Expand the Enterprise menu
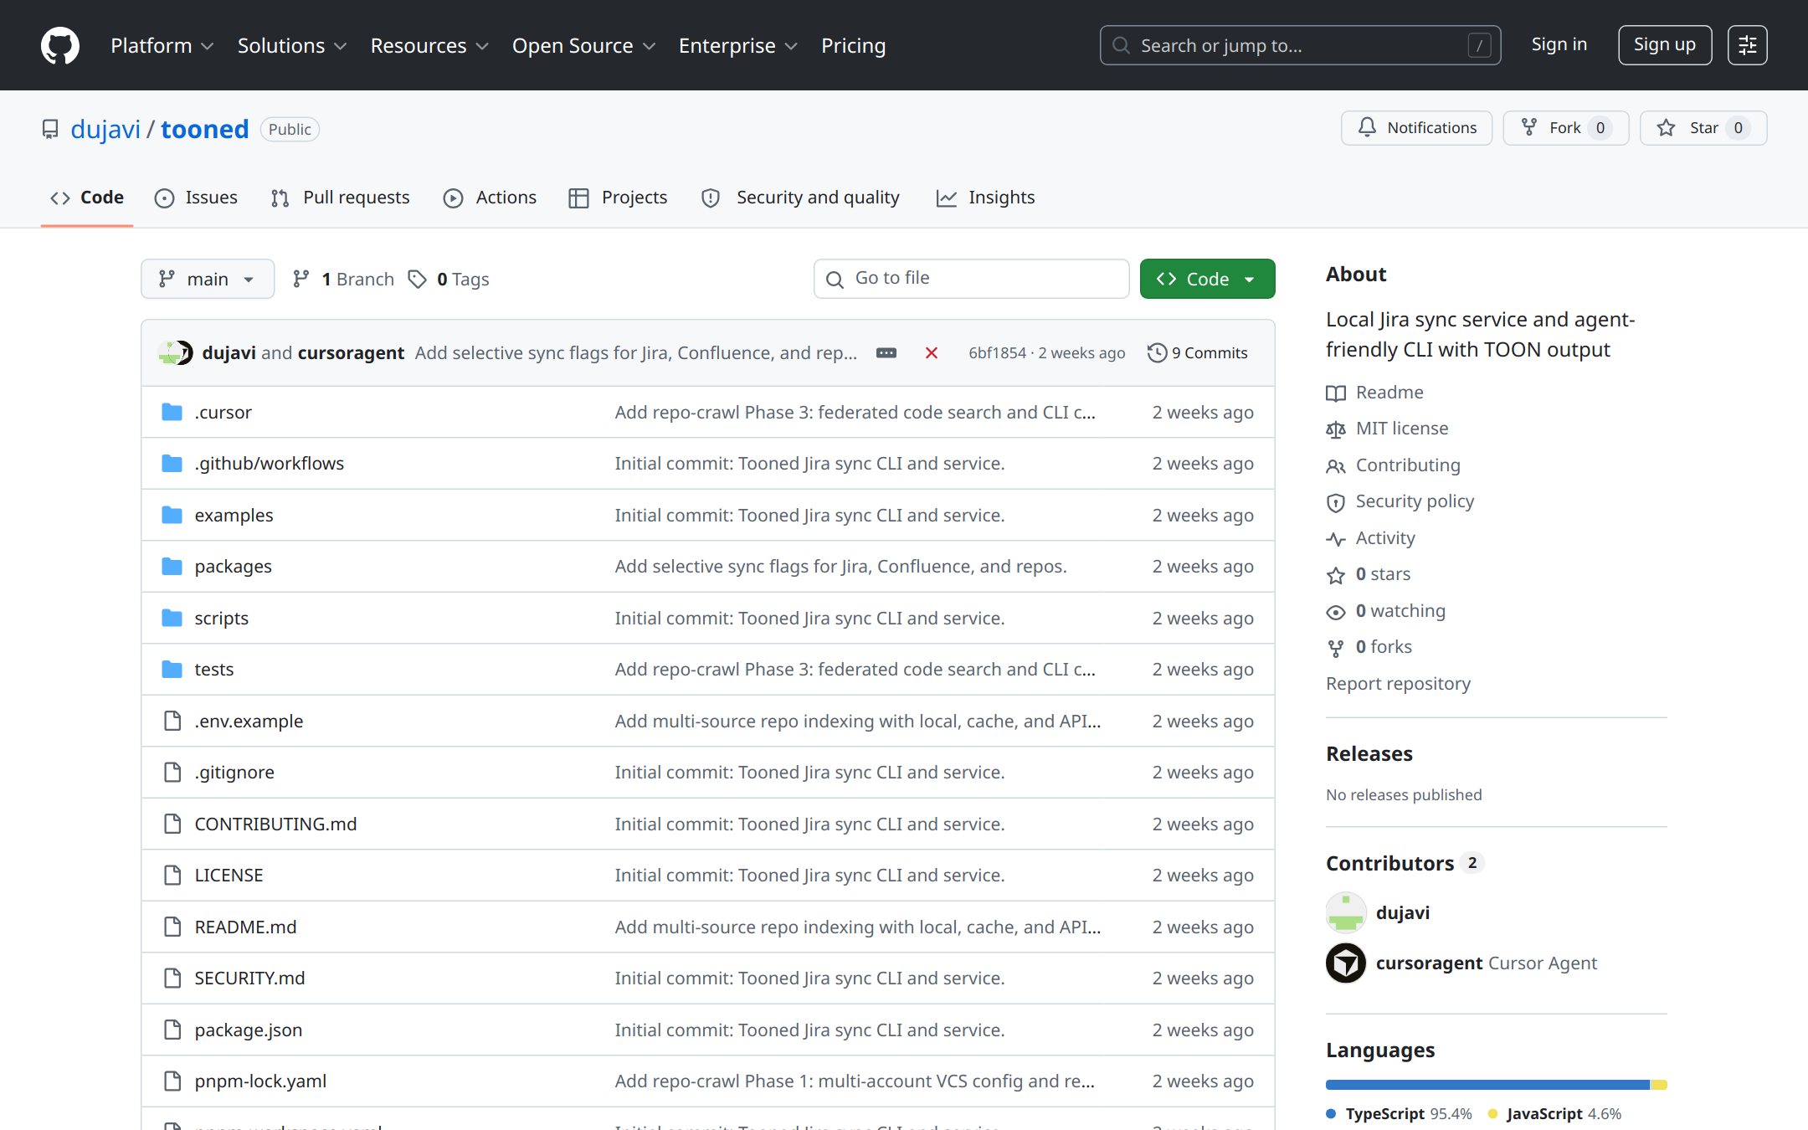This screenshot has width=1808, height=1130. 737,45
